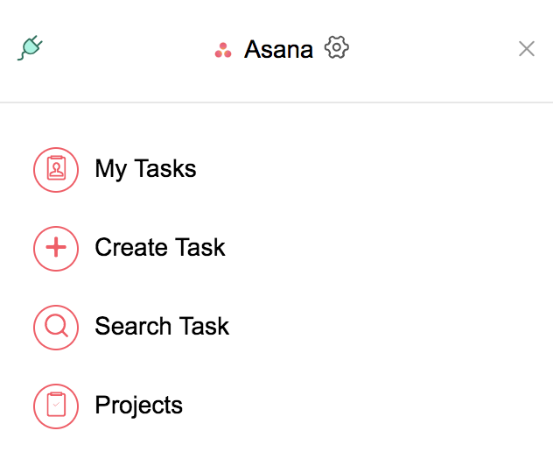
Task: Select the My Tasks menu label
Action: tap(145, 169)
